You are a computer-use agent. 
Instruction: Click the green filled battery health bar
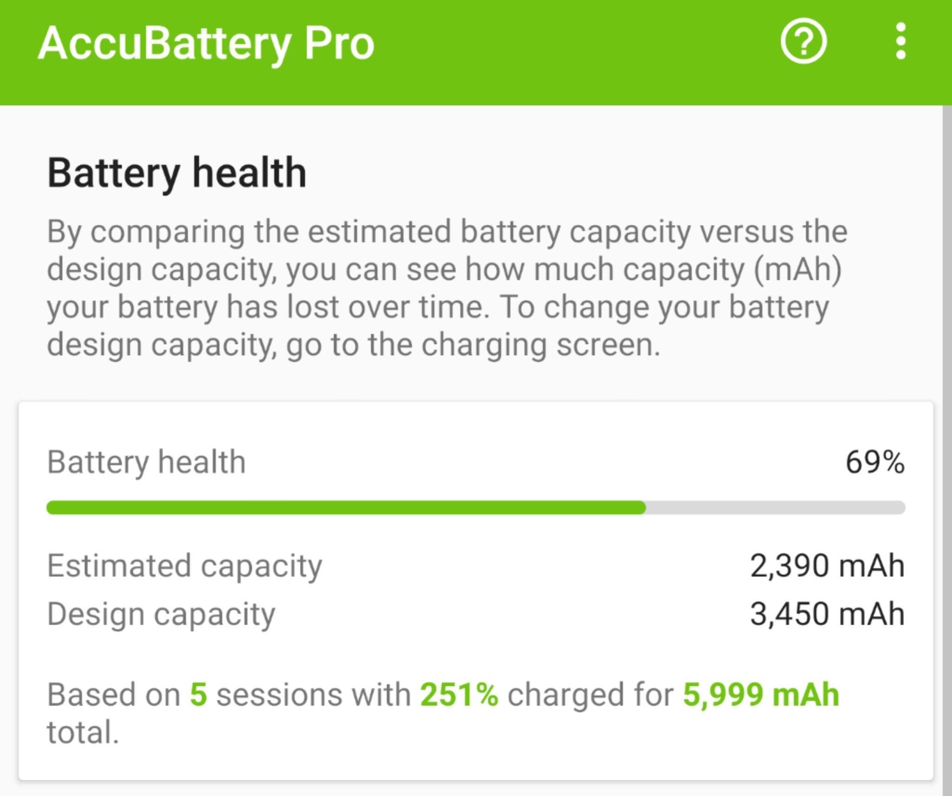pyautogui.click(x=346, y=507)
